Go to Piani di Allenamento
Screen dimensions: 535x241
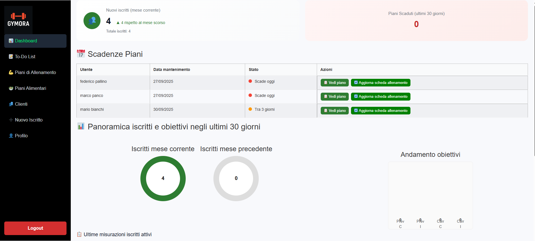pos(35,73)
